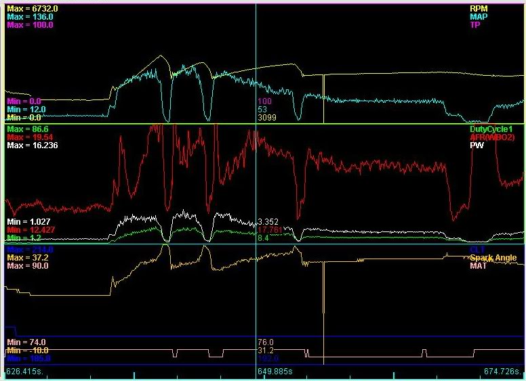Click the MAT trace label
Viewport: 526px width, 381px height.
coord(478,266)
